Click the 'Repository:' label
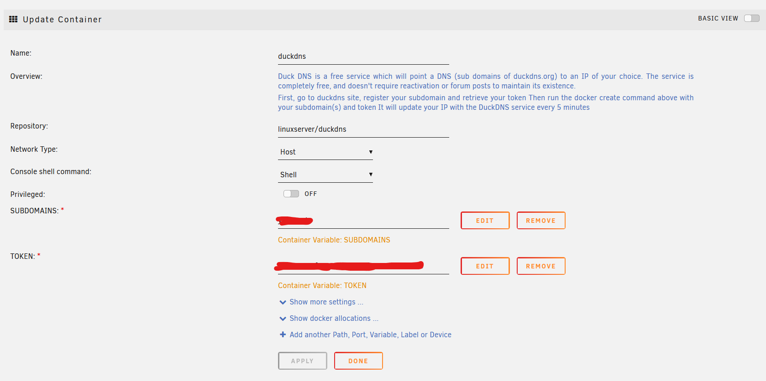This screenshot has width=766, height=381. click(29, 126)
